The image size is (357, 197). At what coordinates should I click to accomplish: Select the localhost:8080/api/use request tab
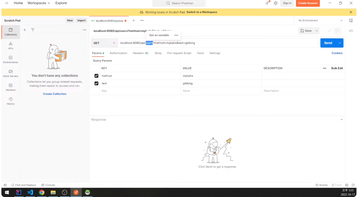(109, 21)
